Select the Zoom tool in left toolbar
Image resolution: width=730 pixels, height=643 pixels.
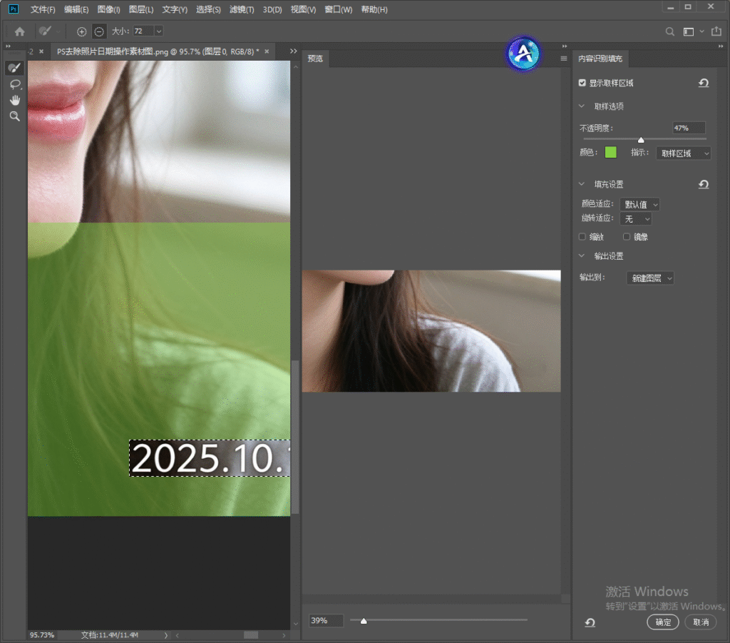15,116
